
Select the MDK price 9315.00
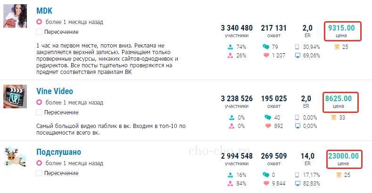point(341,28)
